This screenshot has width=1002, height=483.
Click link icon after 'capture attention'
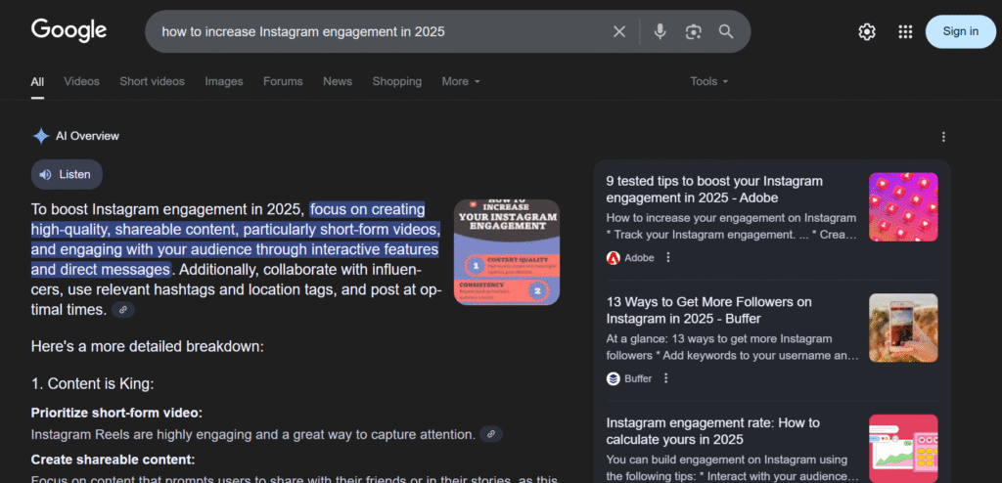[x=491, y=434]
